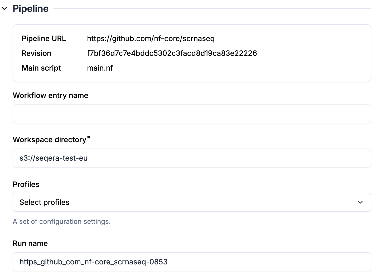Click the Run name label
376x276 pixels.
click(x=30, y=243)
